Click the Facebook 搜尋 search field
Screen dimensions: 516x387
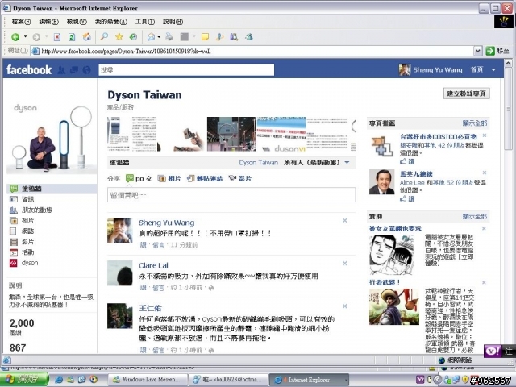tap(186, 70)
